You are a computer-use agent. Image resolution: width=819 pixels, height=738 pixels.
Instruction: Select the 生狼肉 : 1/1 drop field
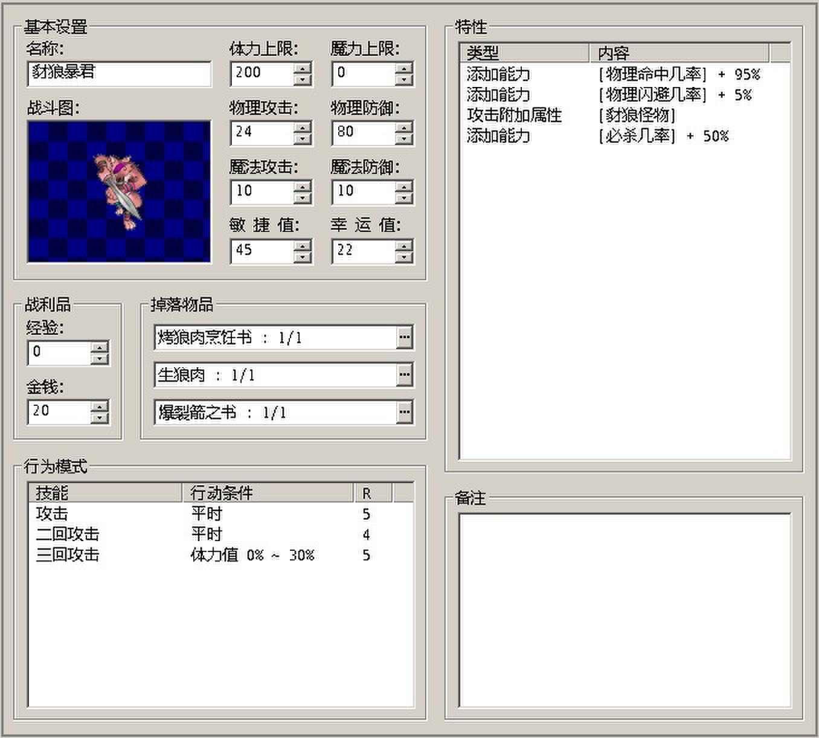276,375
